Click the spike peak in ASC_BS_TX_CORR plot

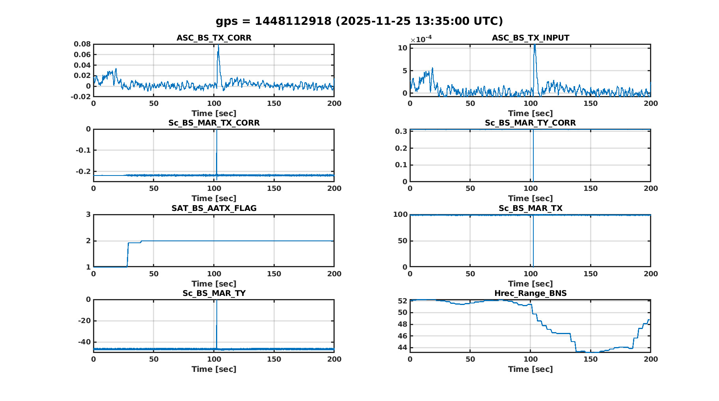pos(218,46)
